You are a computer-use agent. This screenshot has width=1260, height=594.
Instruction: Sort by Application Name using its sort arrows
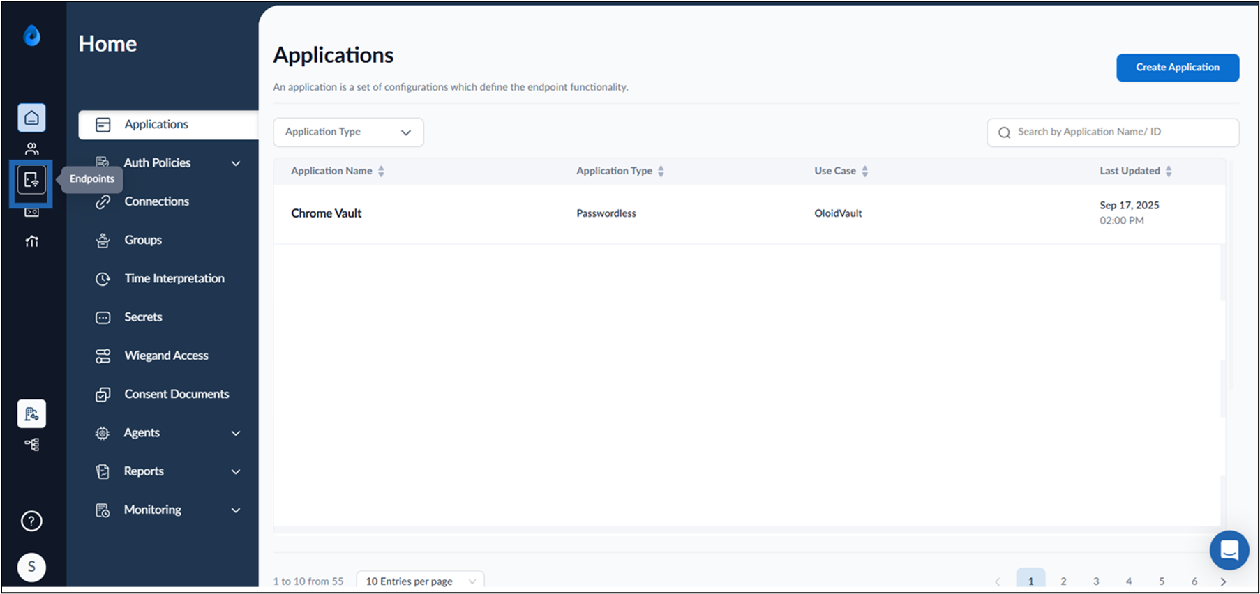point(381,171)
